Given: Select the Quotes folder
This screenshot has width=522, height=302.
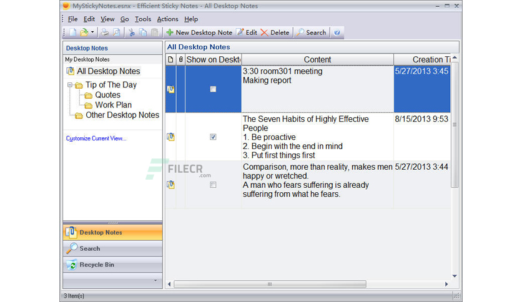Looking at the screenshot, I should pyautogui.click(x=107, y=95).
